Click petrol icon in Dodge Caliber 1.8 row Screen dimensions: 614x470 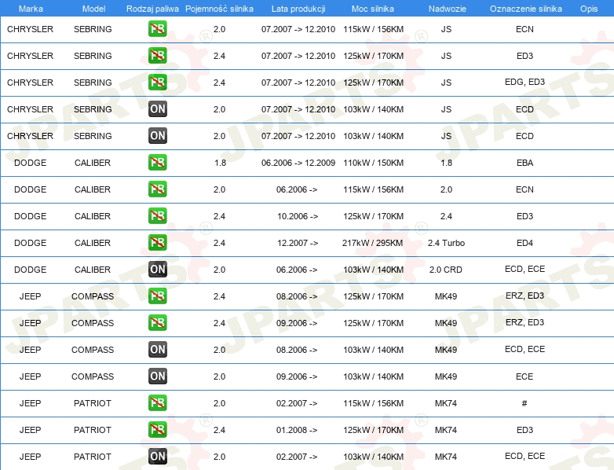[157, 163]
